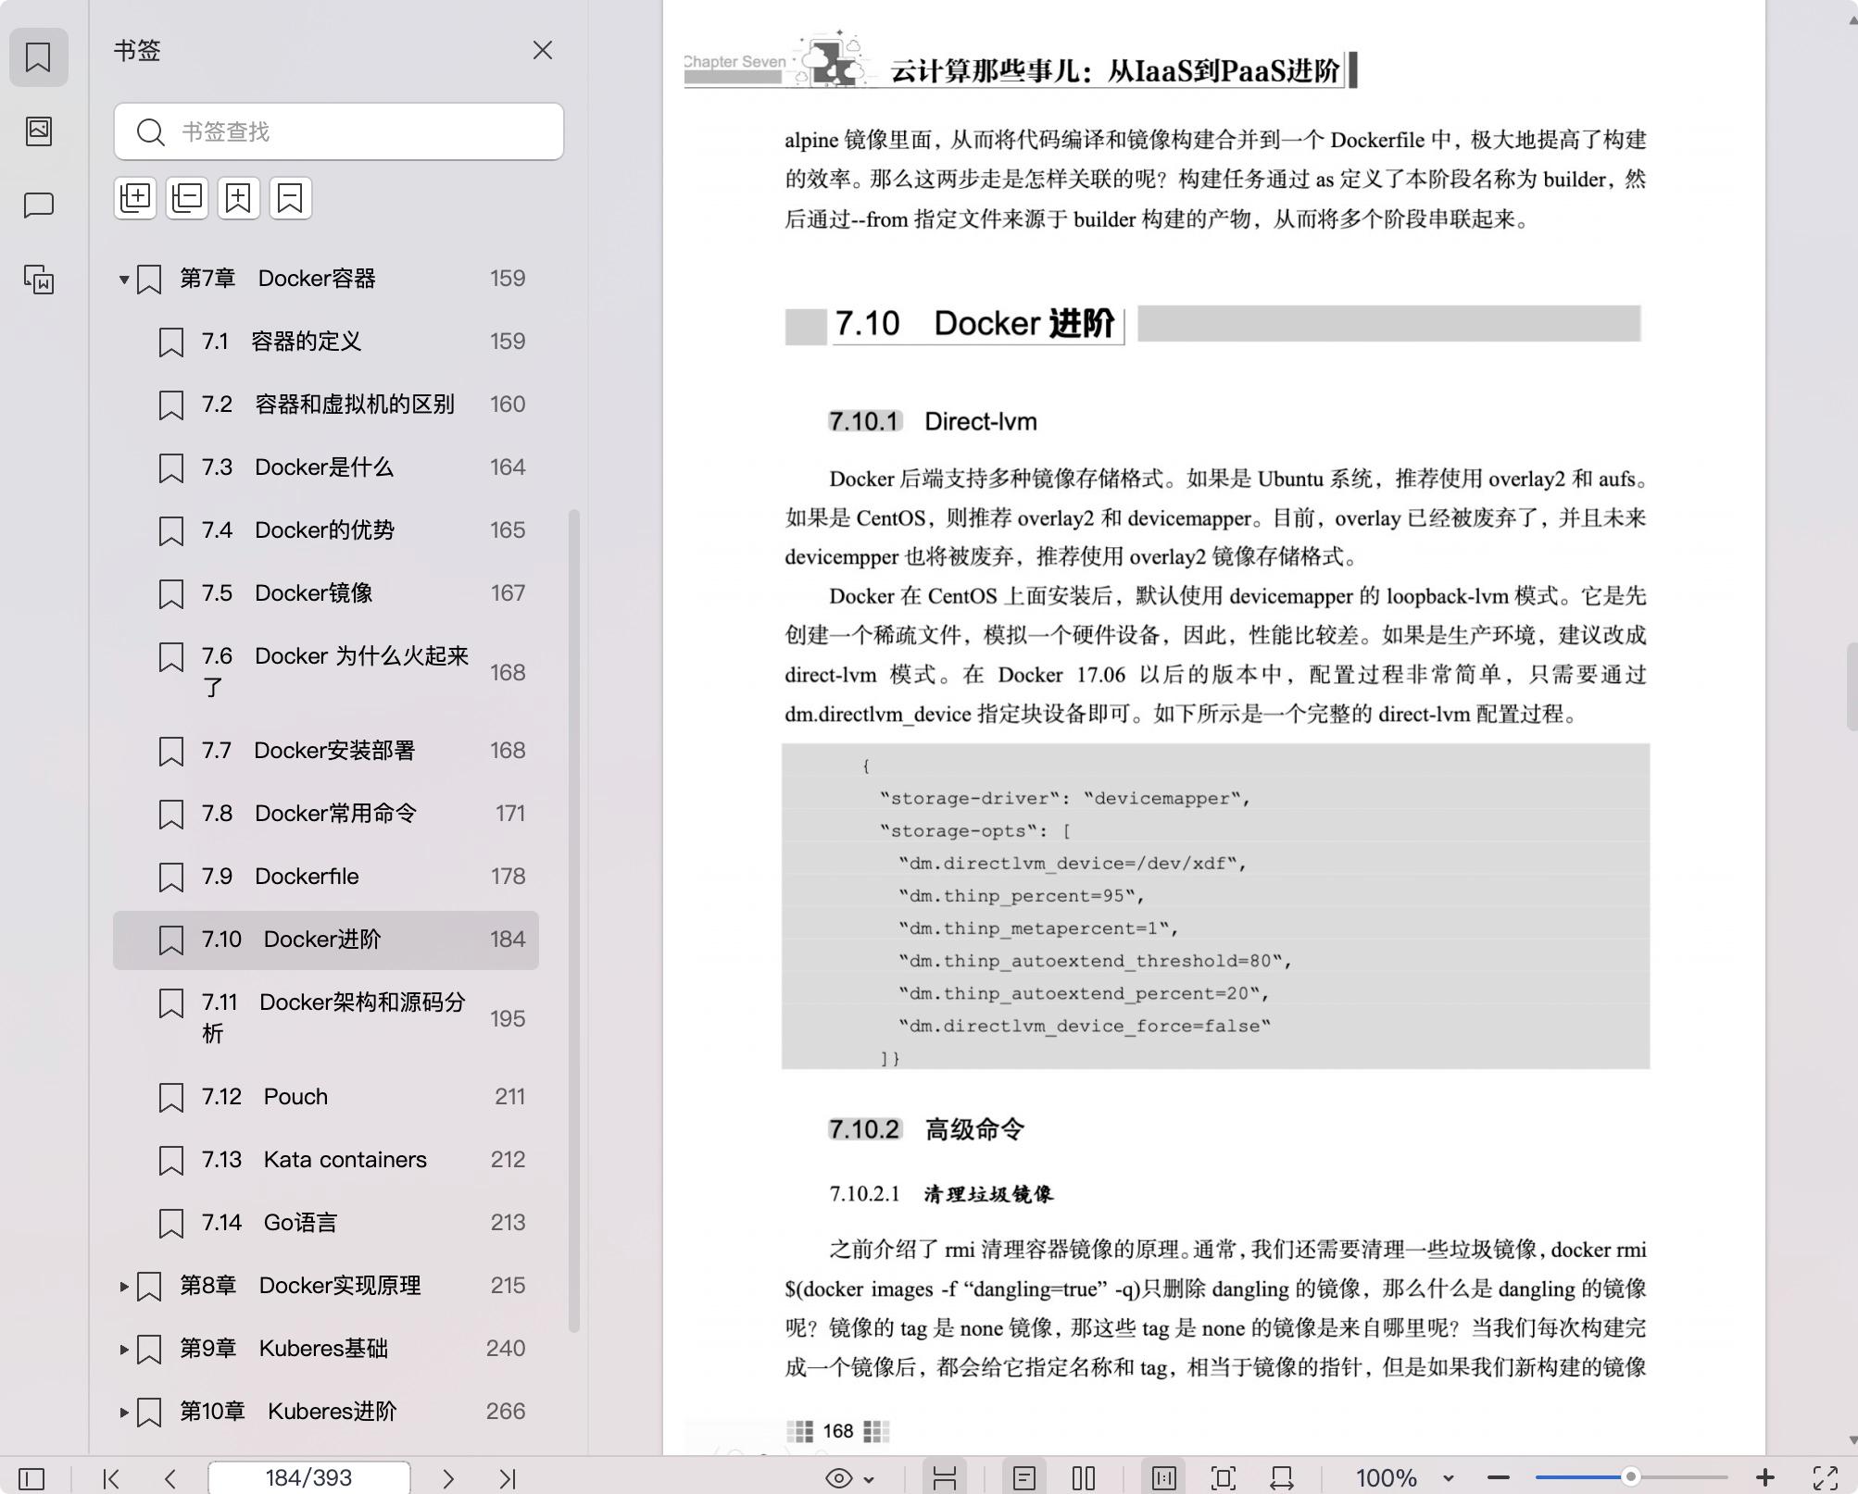Toggle continuous scrolling mode icon

click(945, 1478)
